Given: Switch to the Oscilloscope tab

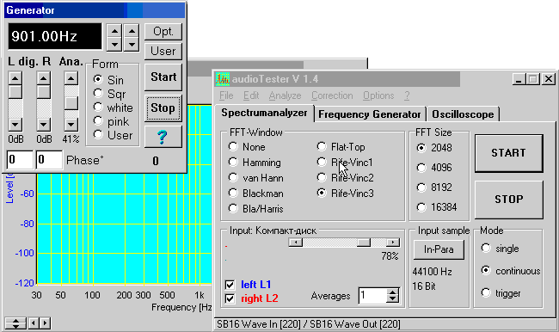Looking at the screenshot, I should click(463, 114).
